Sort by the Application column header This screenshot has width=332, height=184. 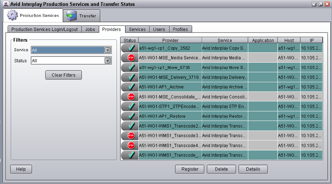(x=263, y=40)
